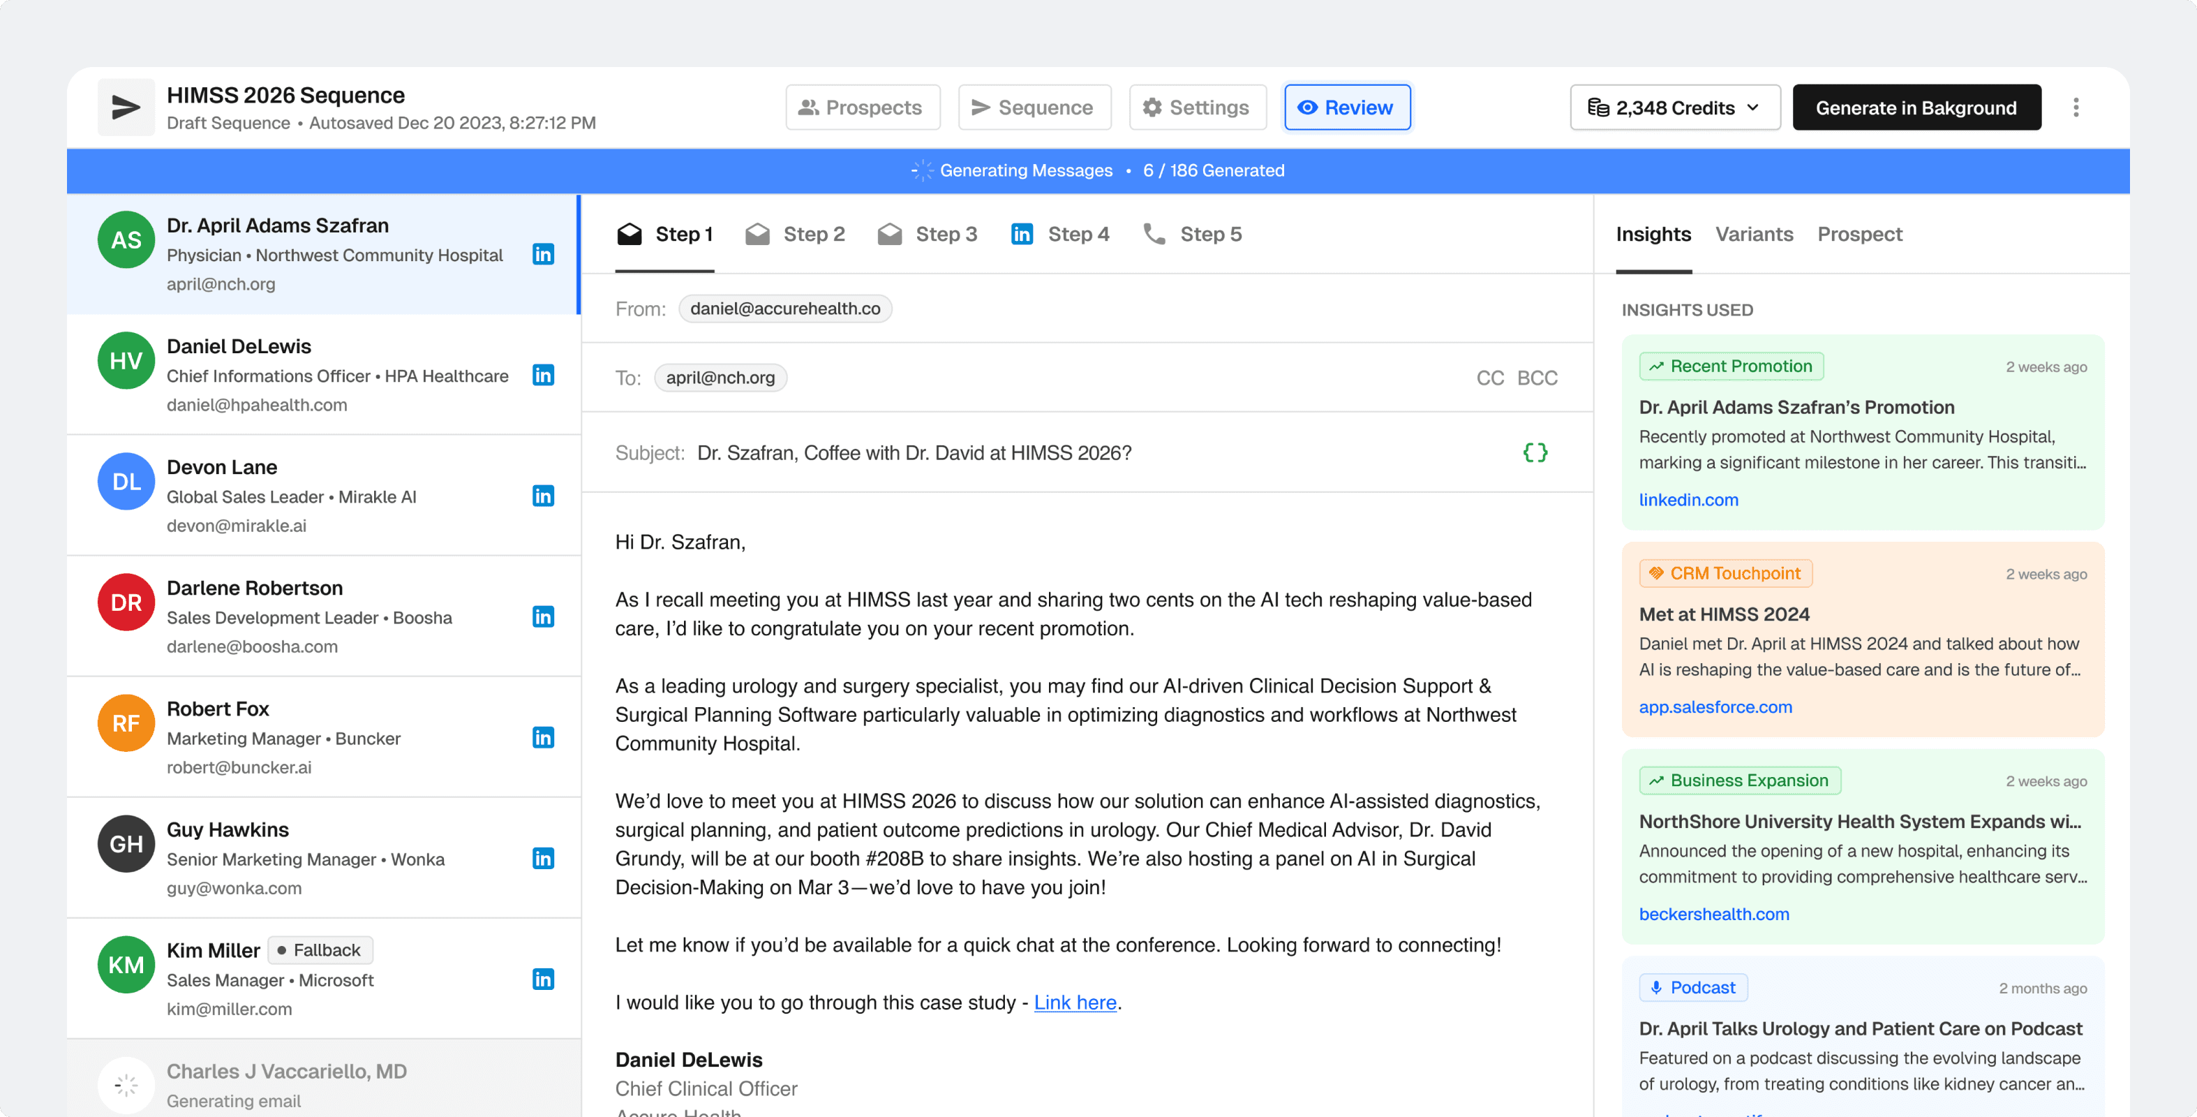Click Generate in Bakground button
Viewport: 2197px width, 1117px height.
1916,108
